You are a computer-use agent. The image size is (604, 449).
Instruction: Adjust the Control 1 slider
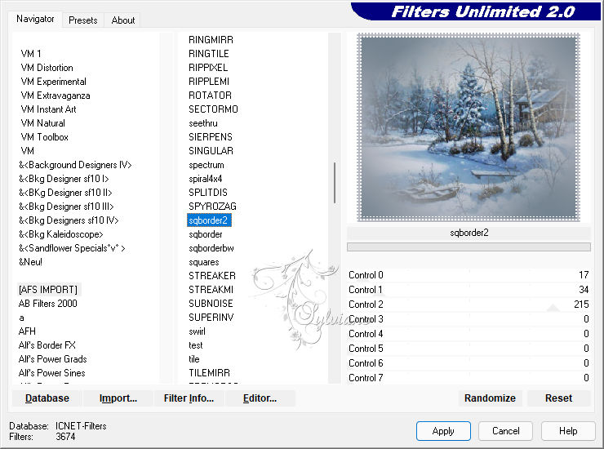[469, 290]
